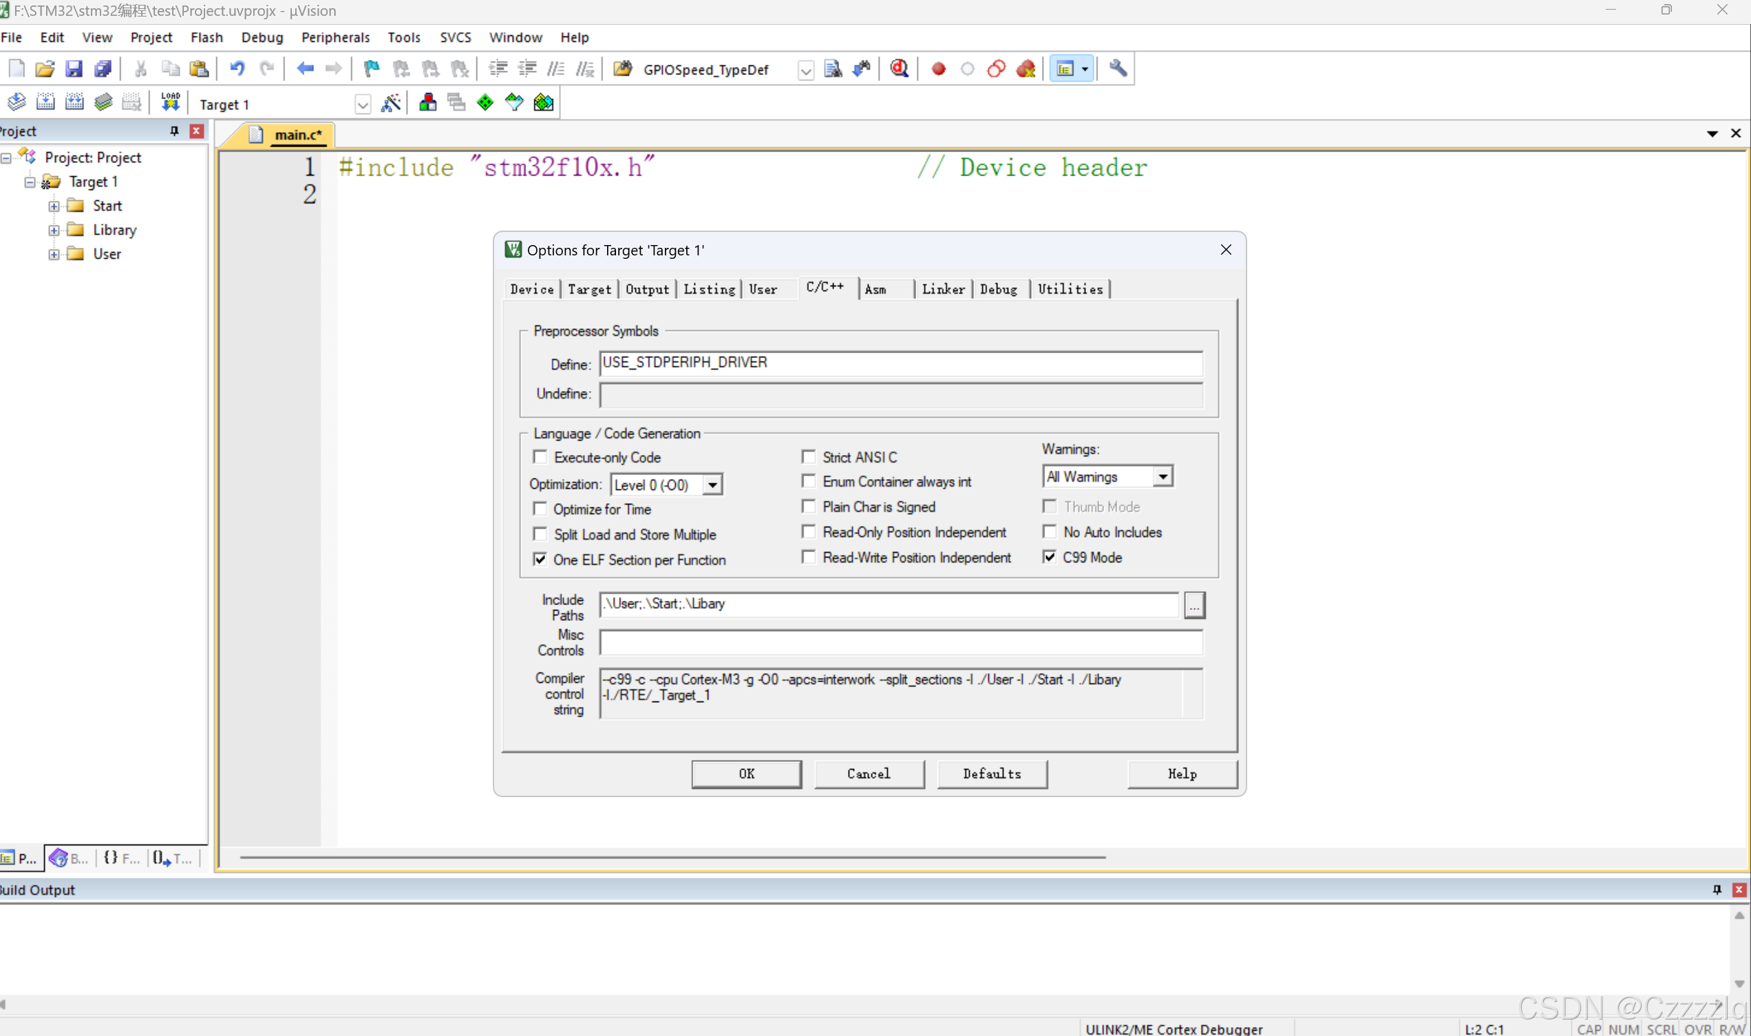The image size is (1751, 1036).
Task: Open Manage Project Items colored blocks icon
Action: click(427, 103)
